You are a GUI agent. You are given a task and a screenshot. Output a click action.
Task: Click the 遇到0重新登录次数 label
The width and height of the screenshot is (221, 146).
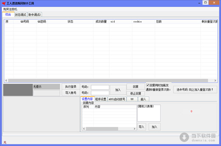click(158, 90)
